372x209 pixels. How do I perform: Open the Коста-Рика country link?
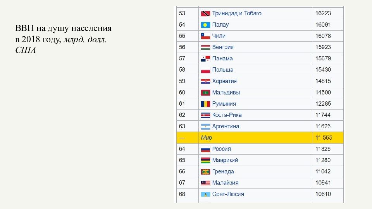click(227, 115)
